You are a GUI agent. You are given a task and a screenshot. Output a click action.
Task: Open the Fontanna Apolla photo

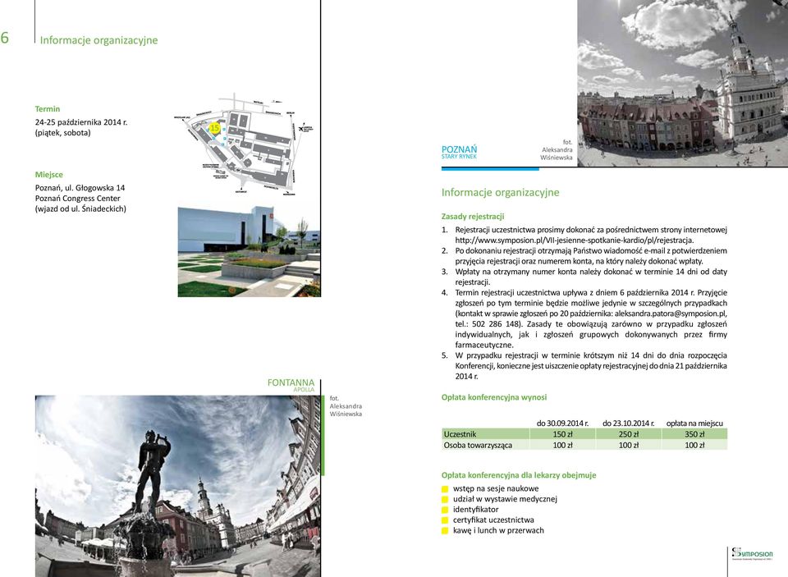[178, 486]
